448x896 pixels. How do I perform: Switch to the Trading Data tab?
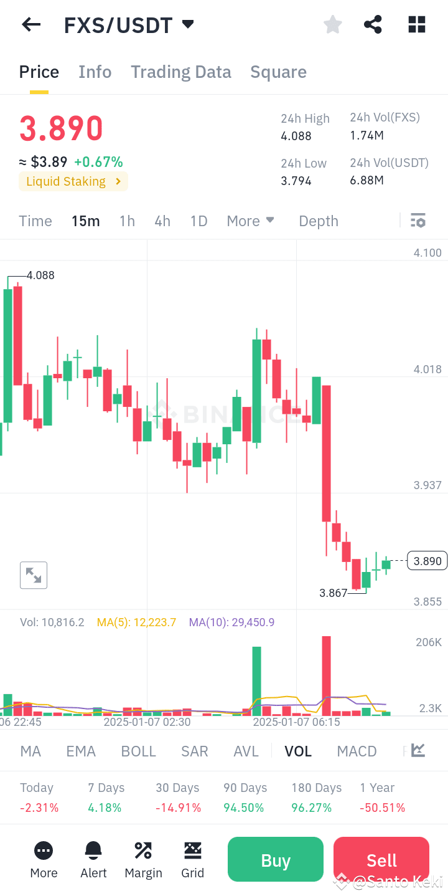tap(180, 72)
